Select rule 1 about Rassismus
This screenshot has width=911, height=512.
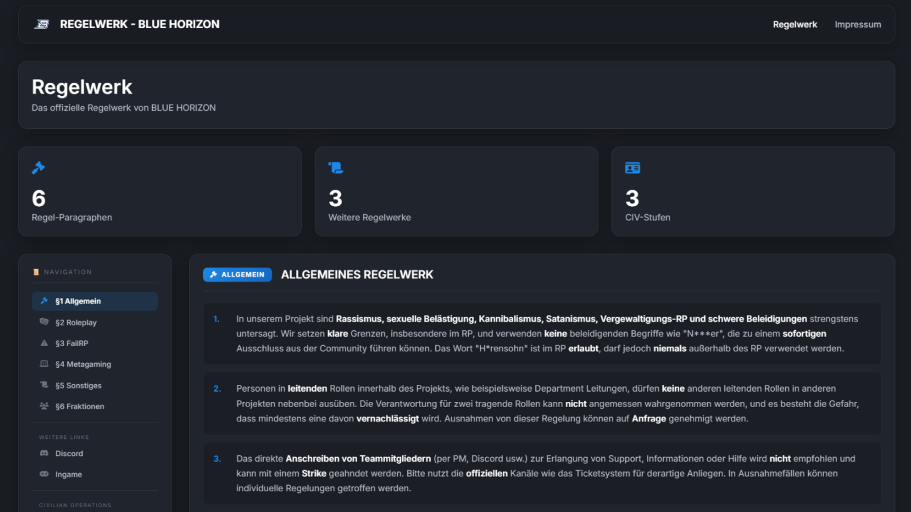541,333
